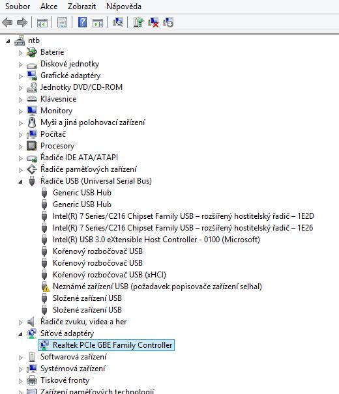Open the Akce menu
Image resolution: width=339 pixels, height=394 pixels.
[49, 7]
